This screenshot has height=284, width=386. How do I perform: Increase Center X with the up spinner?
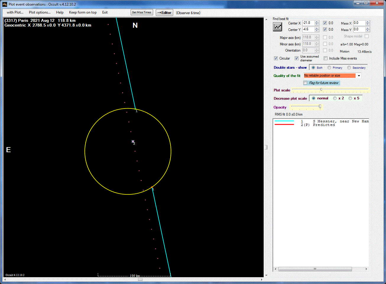(317, 22)
